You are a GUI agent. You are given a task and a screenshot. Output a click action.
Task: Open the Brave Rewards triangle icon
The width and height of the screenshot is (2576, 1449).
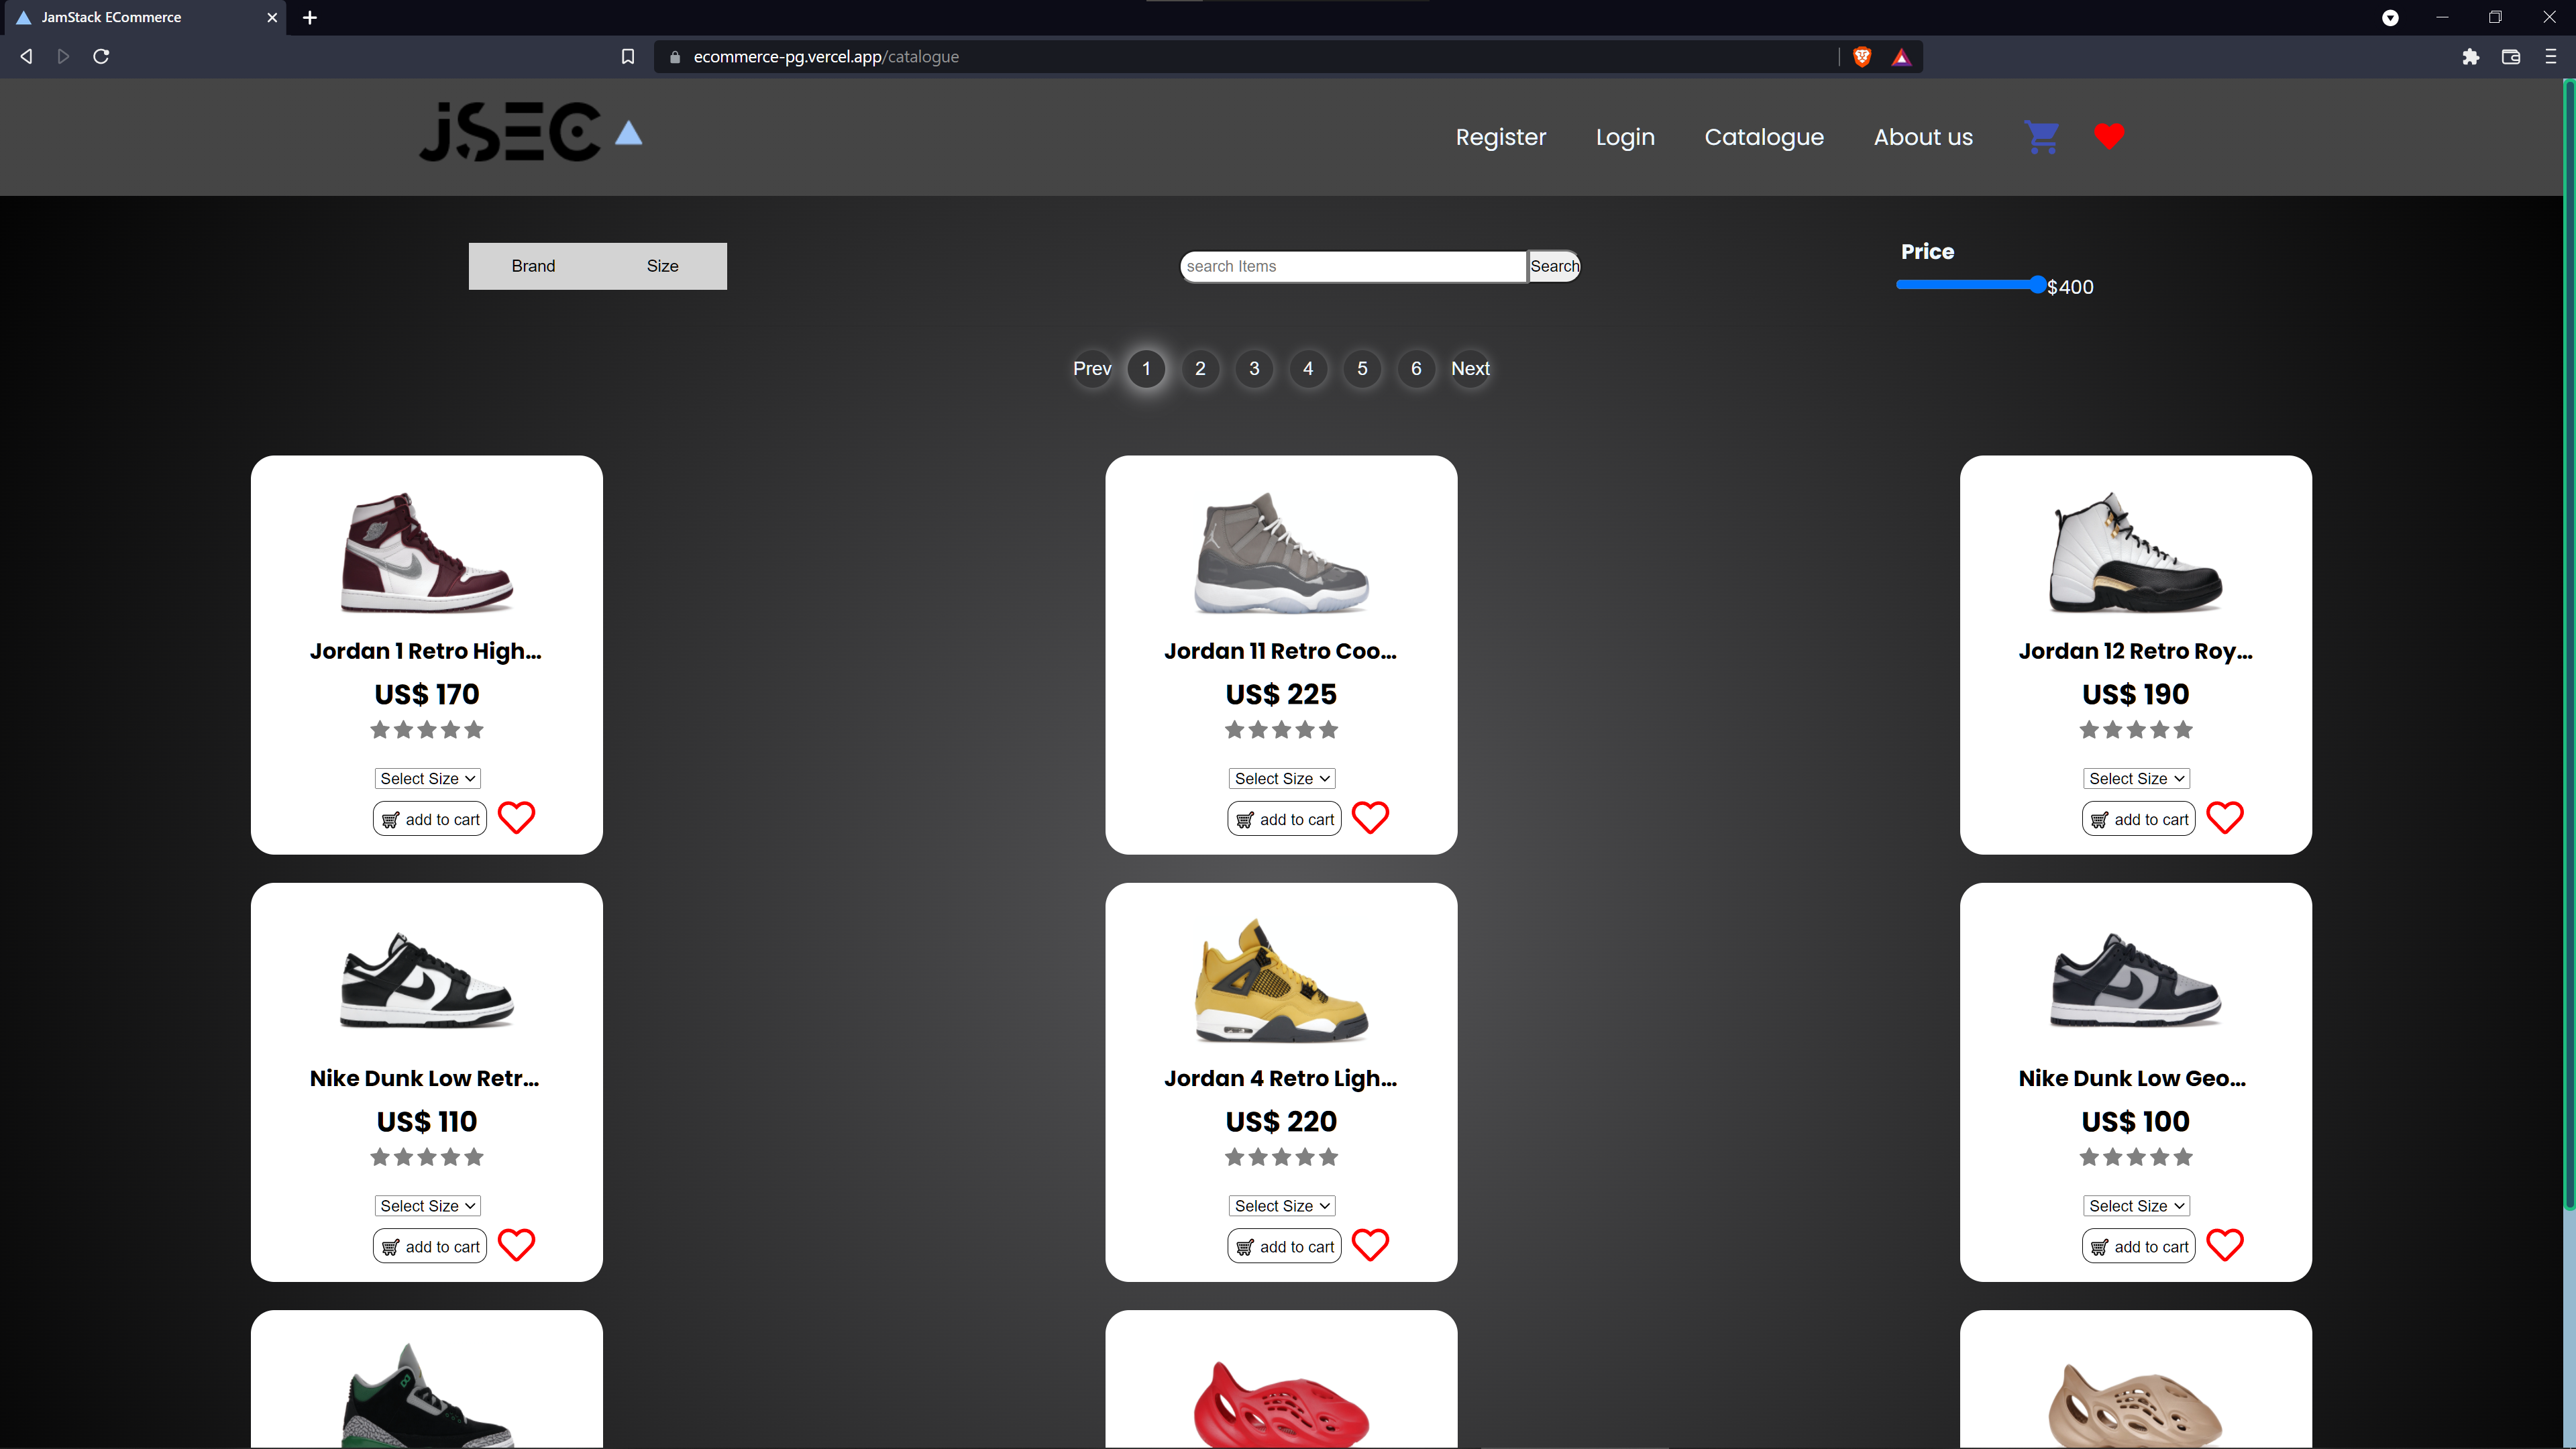(1901, 57)
